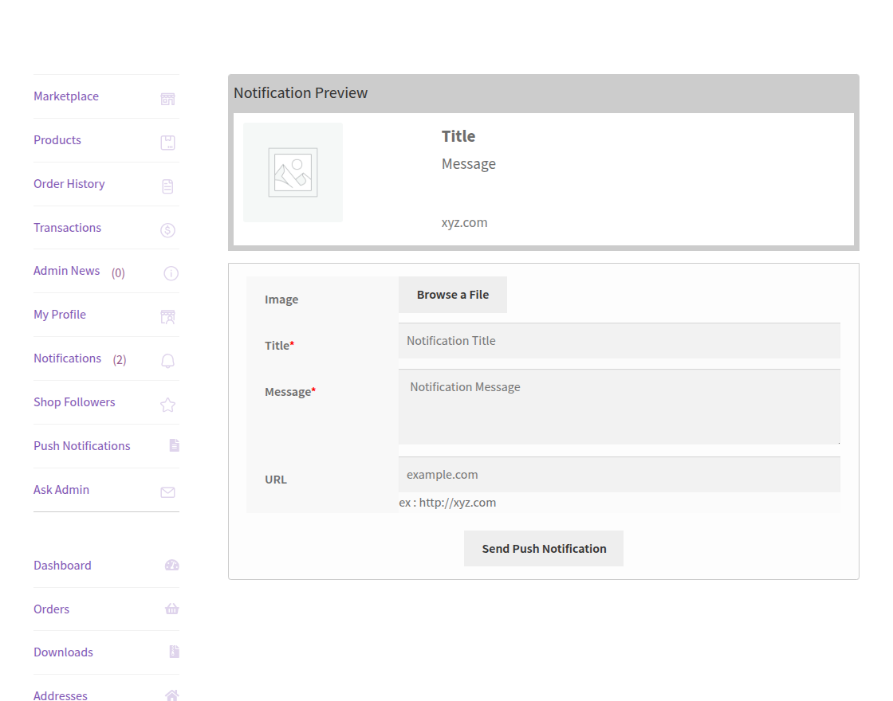Select the Orders basket icon
The height and width of the screenshot is (701, 893).
(x=171, y=609)
